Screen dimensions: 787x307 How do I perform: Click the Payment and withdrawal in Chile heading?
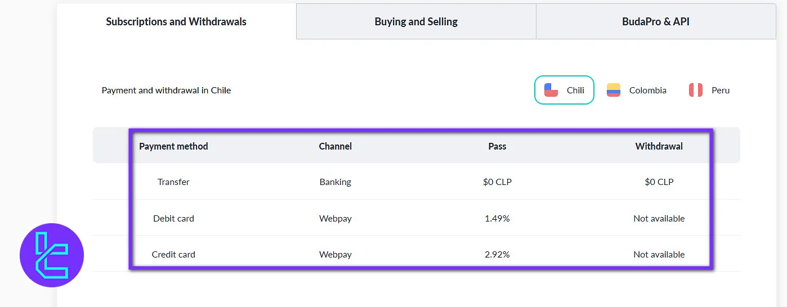(x=166, y=90)
